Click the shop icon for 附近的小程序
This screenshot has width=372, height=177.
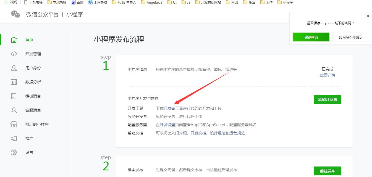click(14, 124)
